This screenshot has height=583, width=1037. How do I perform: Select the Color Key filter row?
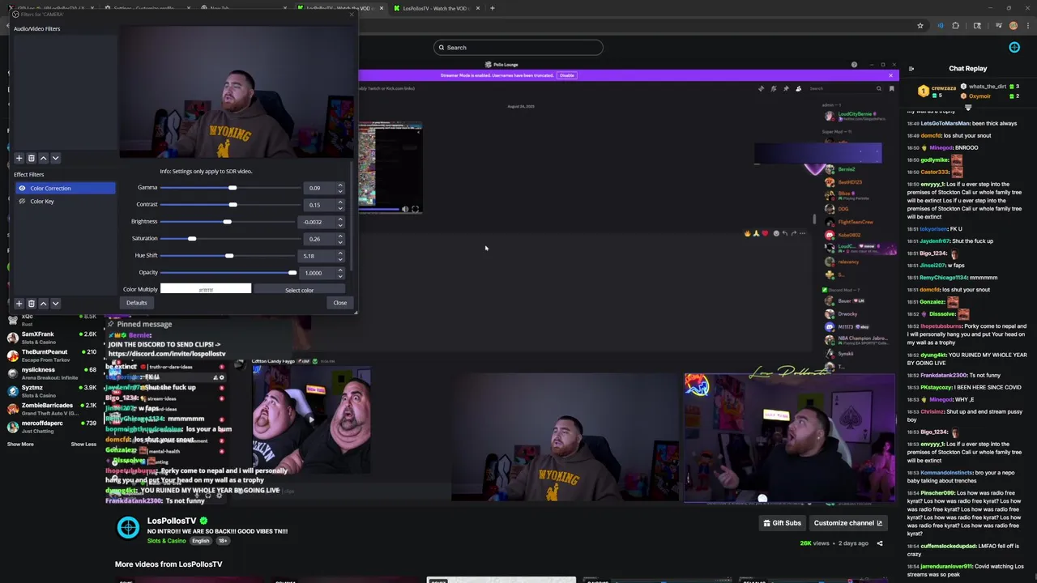tap(65, 201)
